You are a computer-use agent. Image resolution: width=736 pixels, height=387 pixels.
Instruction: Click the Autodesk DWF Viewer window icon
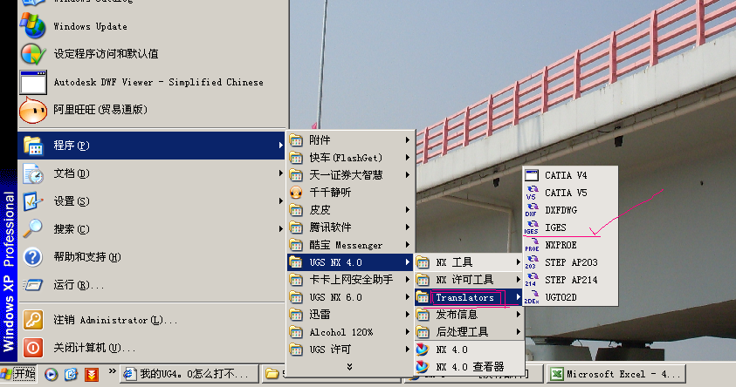click(33, 82)
